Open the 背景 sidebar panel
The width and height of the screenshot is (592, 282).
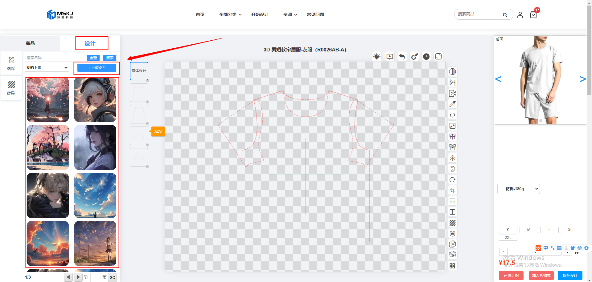tap(11, 88)
